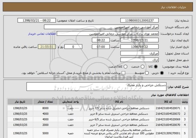This screenshot has width=196, height=138.
Task: Click the remaining time counter 21:55:51
Action: [x=47, y=47]
